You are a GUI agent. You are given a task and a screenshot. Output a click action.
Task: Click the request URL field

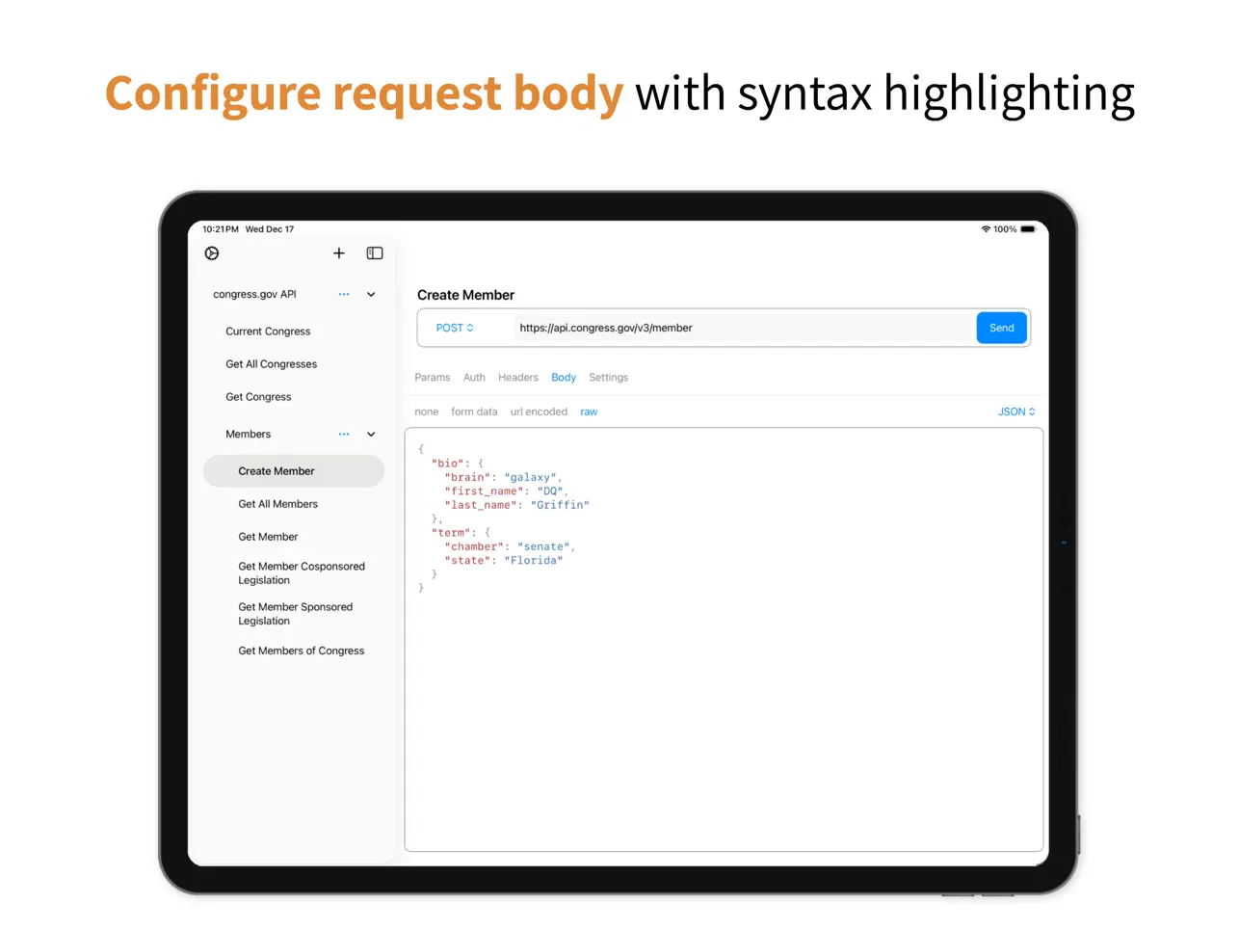pos(744,328)
